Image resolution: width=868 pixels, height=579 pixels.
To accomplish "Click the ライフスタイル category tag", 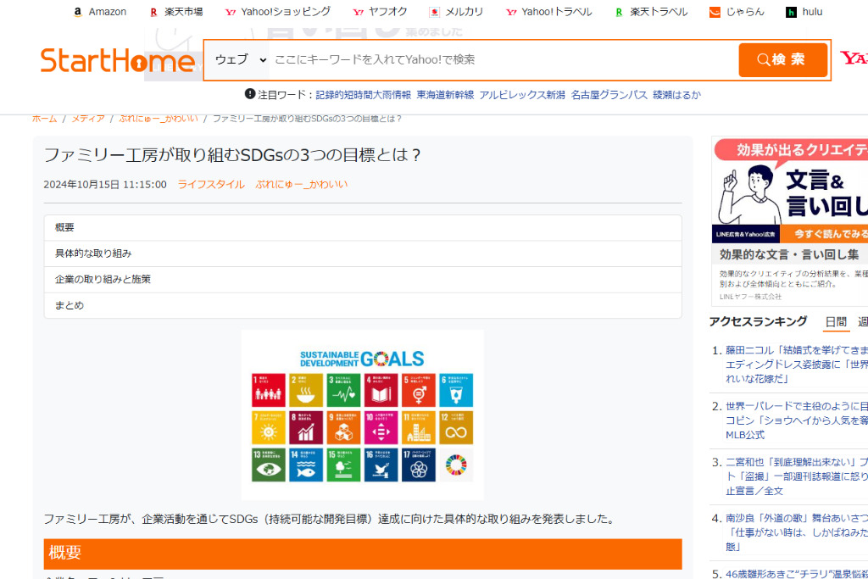I will coord(211,184).
